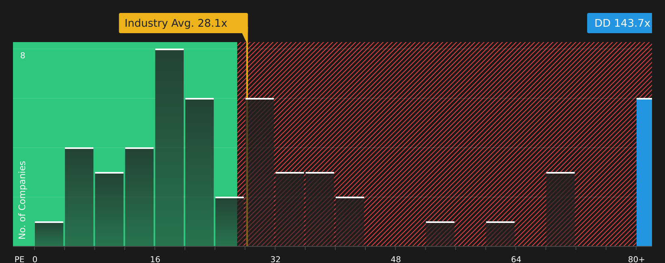Image resolution: width=665 pixels, height=263 pixels.
Task: Click the Industry Avg. 28.1x label
Action: [183, 23]
